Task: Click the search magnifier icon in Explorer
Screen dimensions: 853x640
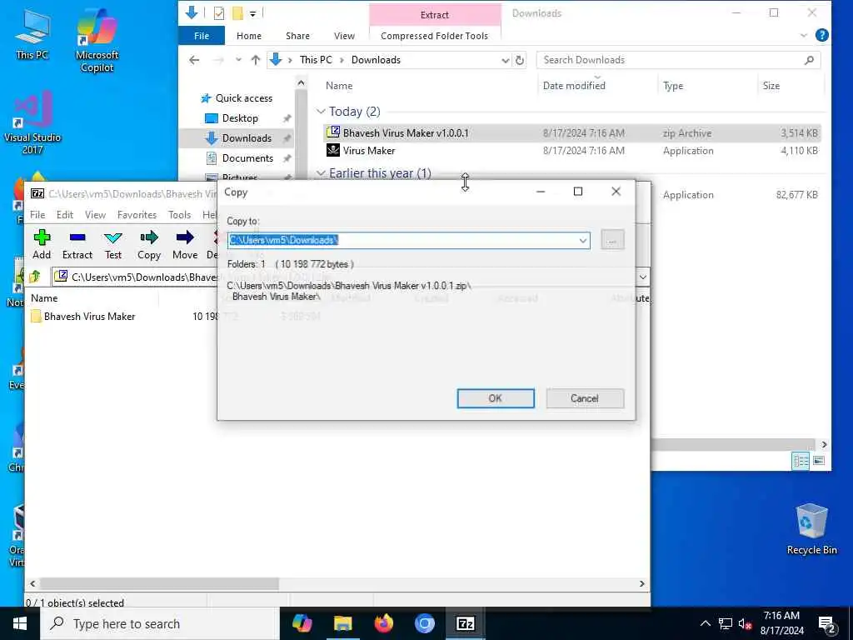Action: point(809,60)
